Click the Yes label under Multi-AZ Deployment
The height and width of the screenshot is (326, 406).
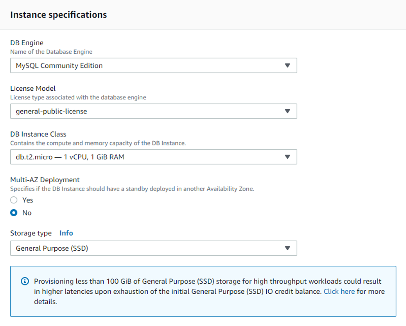tap(28, 200)
